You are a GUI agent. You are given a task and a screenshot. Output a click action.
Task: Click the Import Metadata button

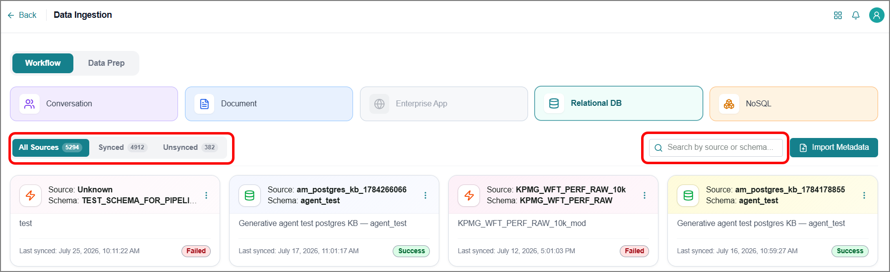pyautogui.click(x=834, y=147)
